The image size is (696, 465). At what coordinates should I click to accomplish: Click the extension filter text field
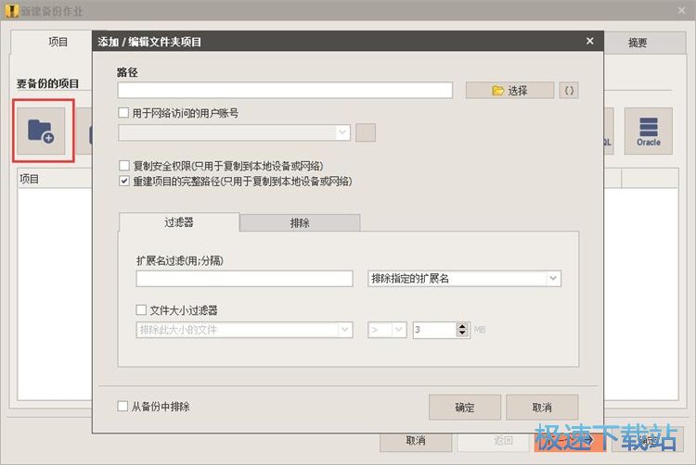click(245, 279)
